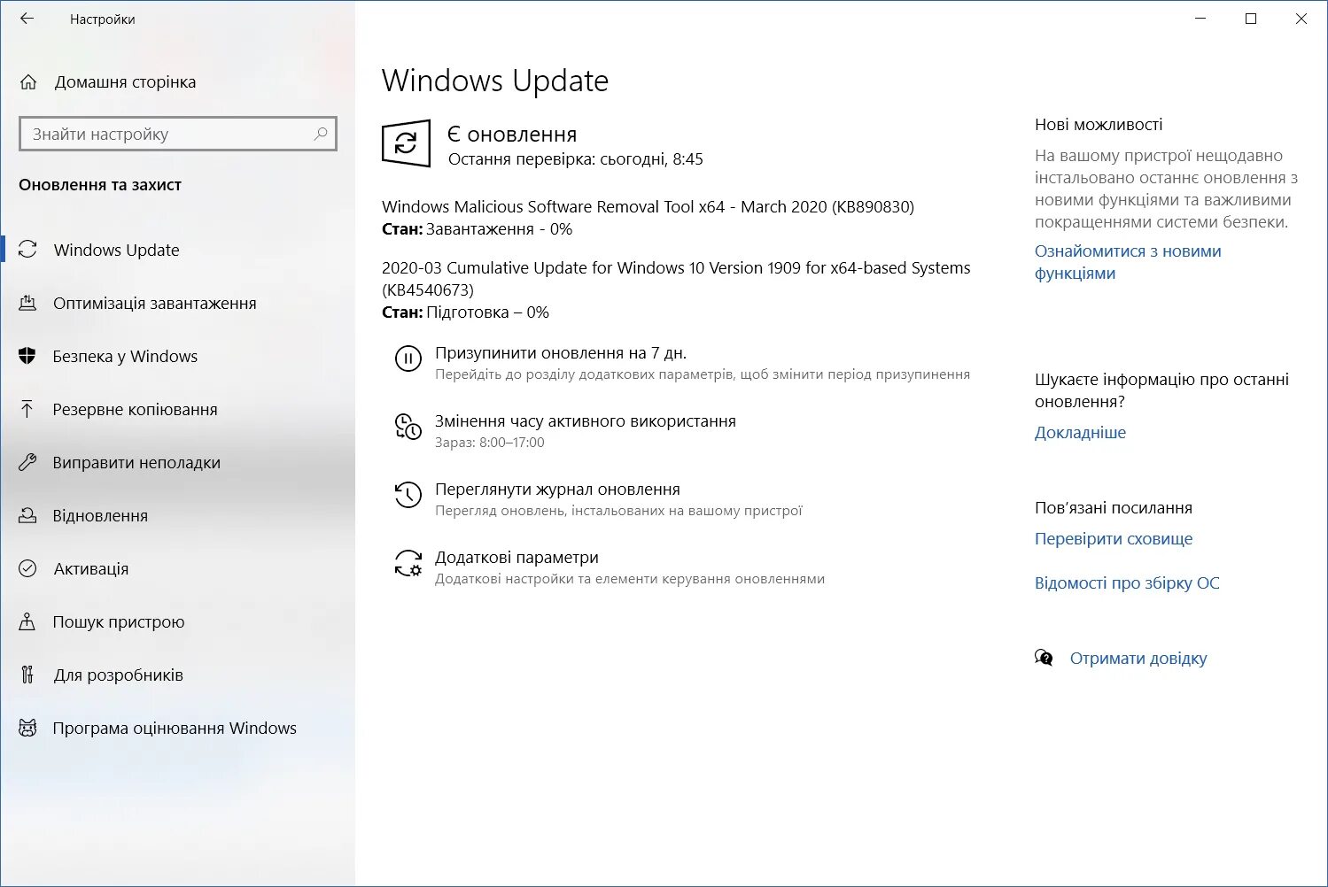Click the large update status refresh icon
1328x887 pixels.
pos(406,143)
